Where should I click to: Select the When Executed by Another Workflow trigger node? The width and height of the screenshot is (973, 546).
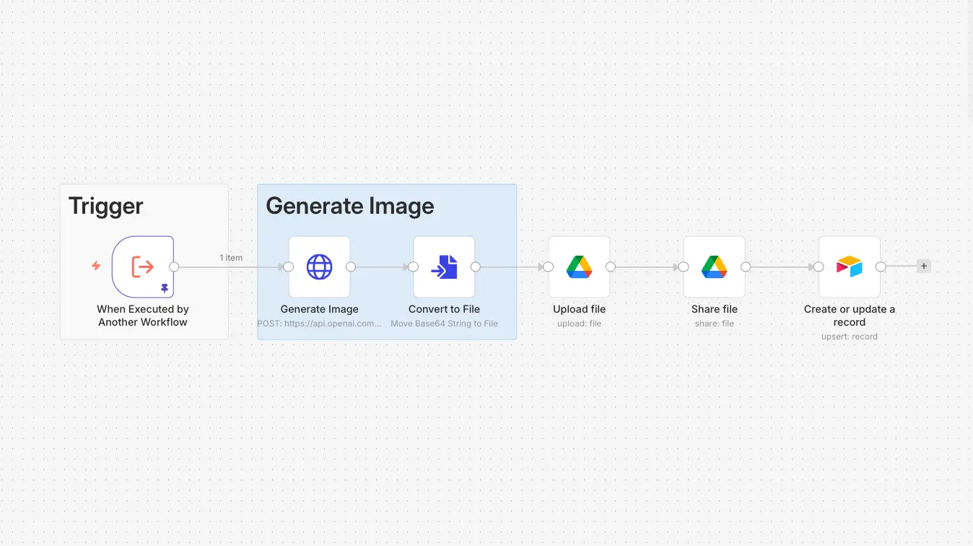tap(143, 266)
